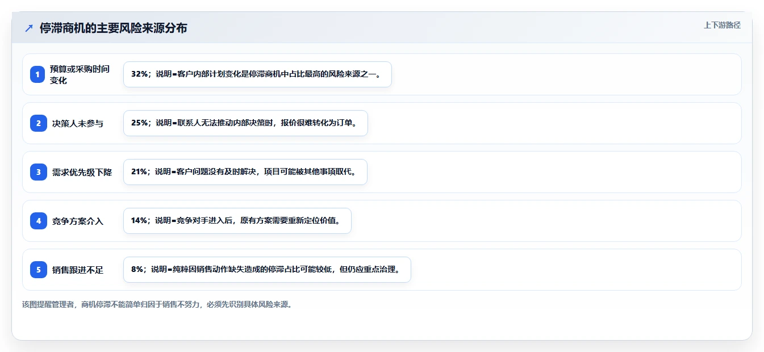This screenshot has height=352, width=764.
Task: Click the arrow icon beside the title
Action: pos(29,28)
